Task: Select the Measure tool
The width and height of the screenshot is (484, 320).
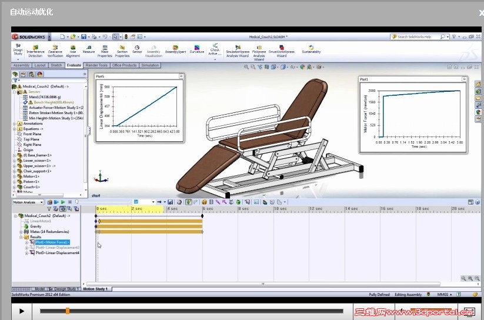Action: click(x=89, y=49)
